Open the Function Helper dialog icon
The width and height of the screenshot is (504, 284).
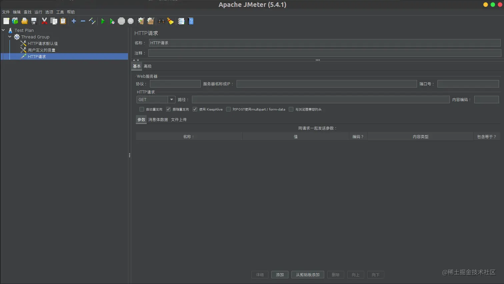[x=181, y=21]
